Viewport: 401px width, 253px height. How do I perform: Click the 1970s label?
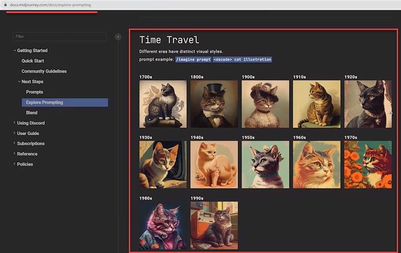pyautogui.click(x=351, y=137)
